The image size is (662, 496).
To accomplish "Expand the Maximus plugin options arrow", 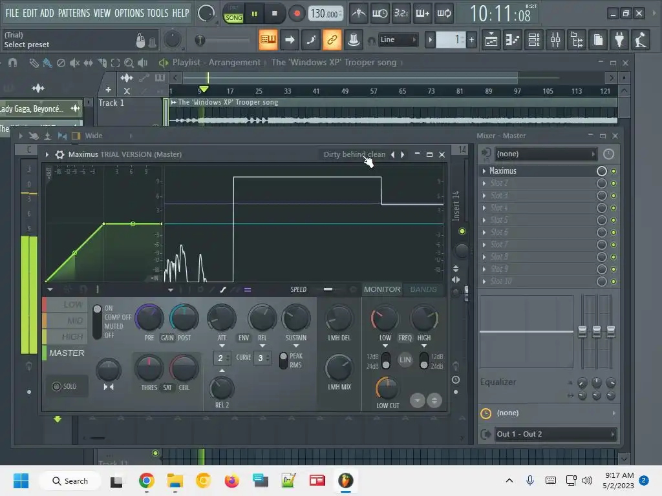I will [x=47, y=154].
